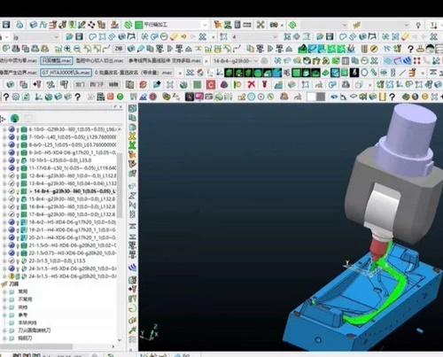Select the .mac tab starting with 0 in lower macro row
443x357 pixels.
tap(134, 73)
